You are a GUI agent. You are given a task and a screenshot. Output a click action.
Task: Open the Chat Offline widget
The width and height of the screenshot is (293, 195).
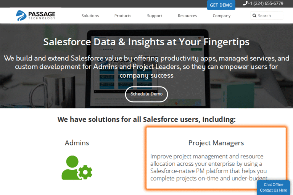(x=274, y=185)
